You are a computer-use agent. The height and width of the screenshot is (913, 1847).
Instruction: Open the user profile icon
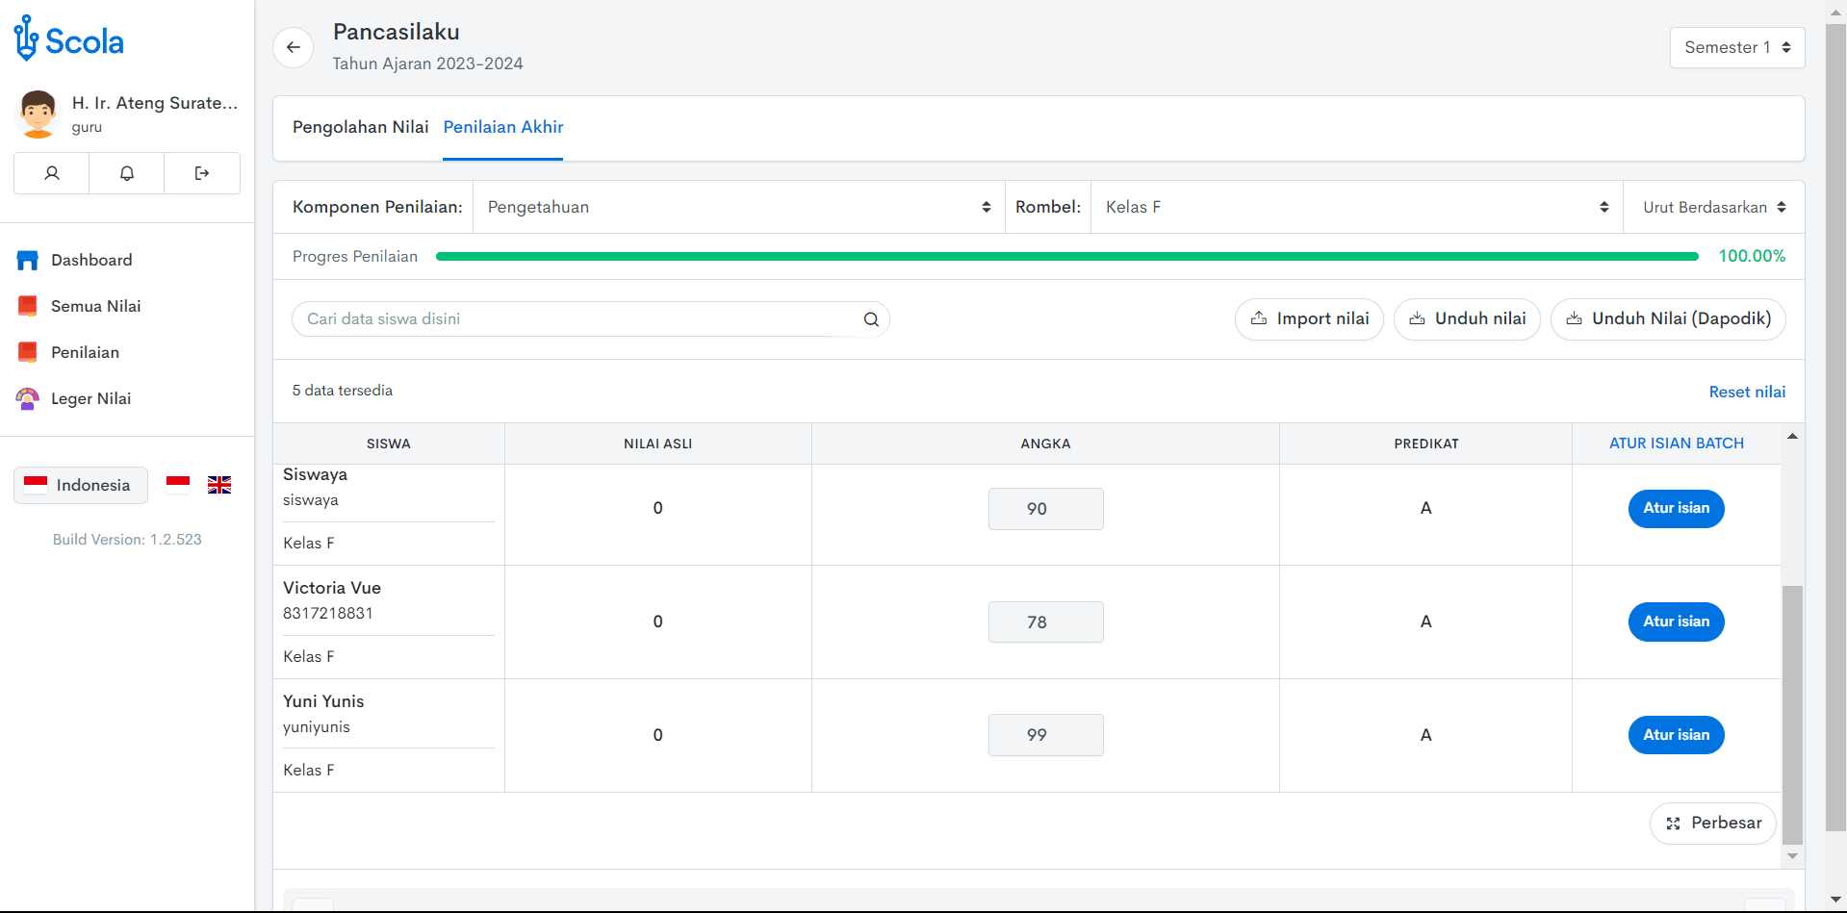pos(52,173)
